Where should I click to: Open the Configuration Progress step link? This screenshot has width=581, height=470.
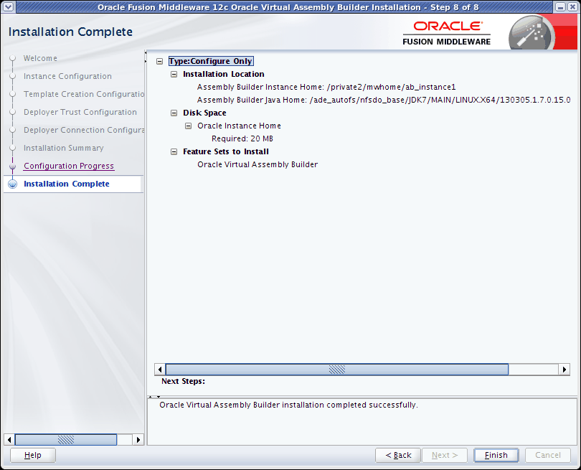[x=69, y=166]
